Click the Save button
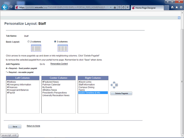 point(15,126)
